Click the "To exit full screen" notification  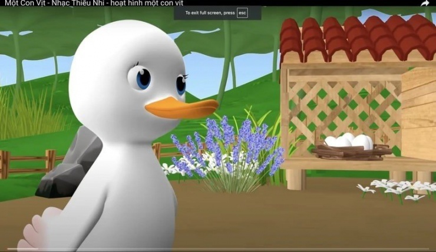(x=209, y=12)
